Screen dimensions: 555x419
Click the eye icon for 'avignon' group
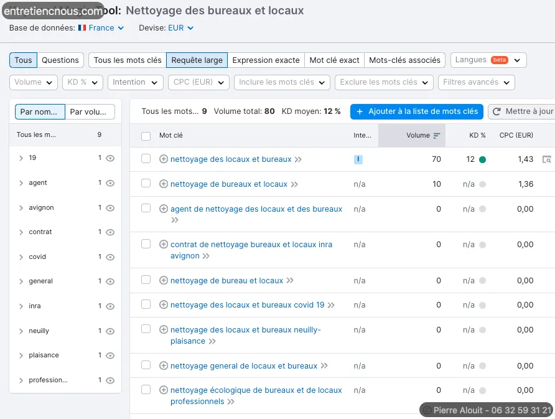pyautogui.click(x=110, y=208)
